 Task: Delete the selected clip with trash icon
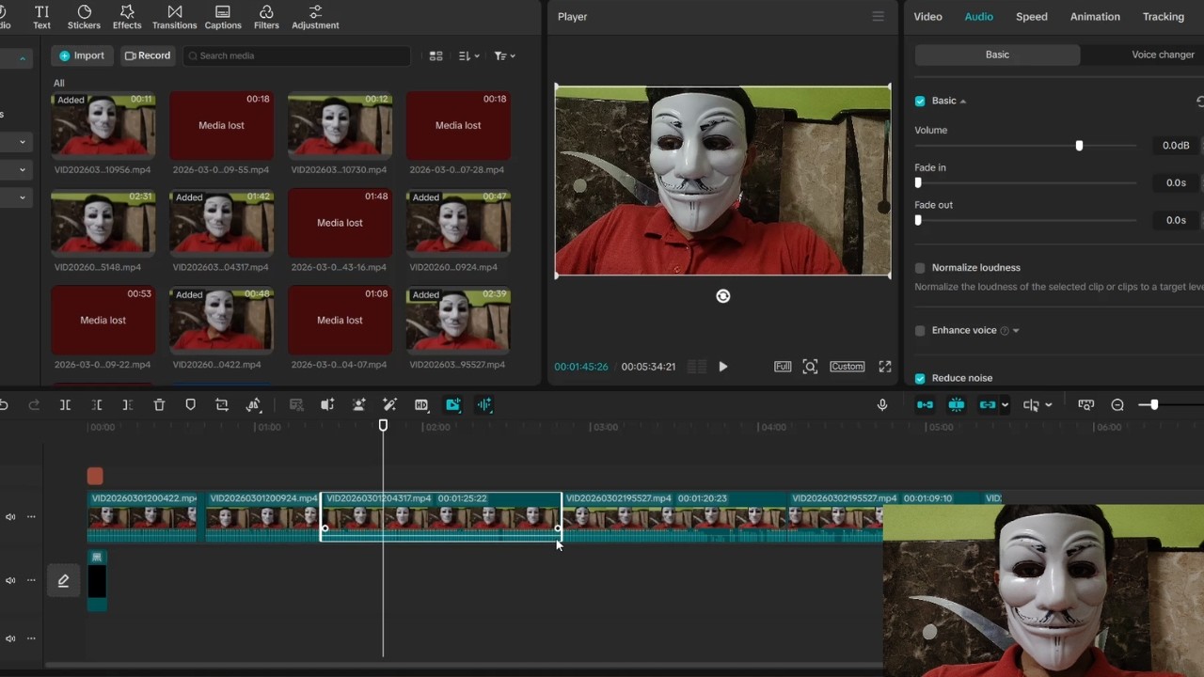tap(159, 405)
